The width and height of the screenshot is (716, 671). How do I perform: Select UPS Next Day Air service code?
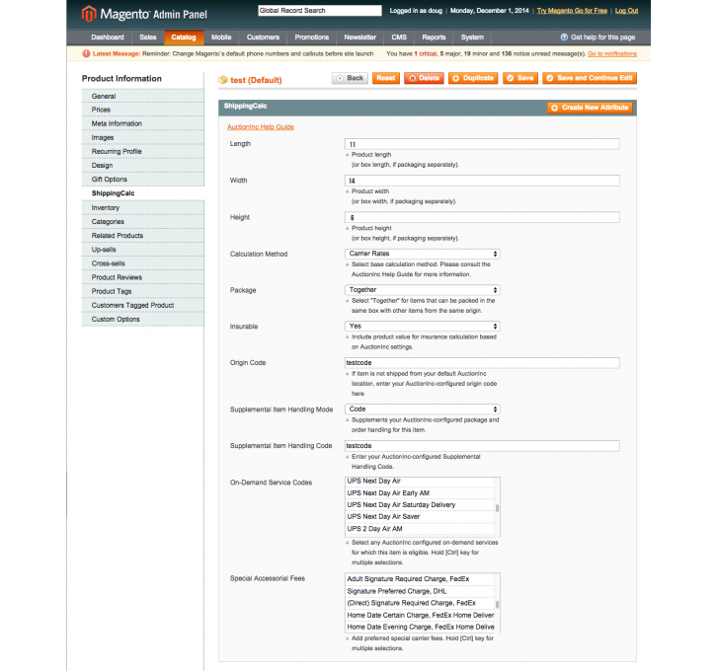pos(420,482)
